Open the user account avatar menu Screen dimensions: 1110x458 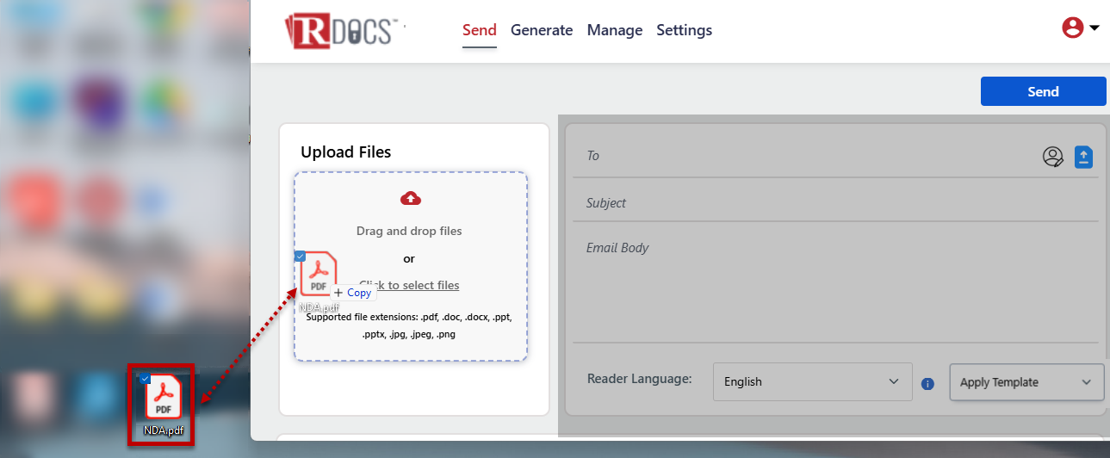(x=1072, y=28)
